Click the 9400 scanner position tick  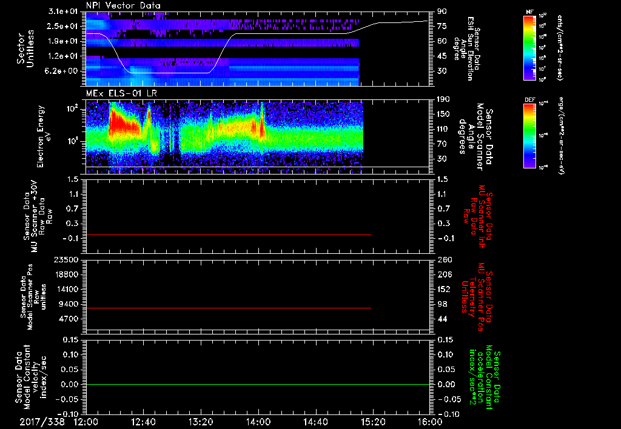click(69, 304)
